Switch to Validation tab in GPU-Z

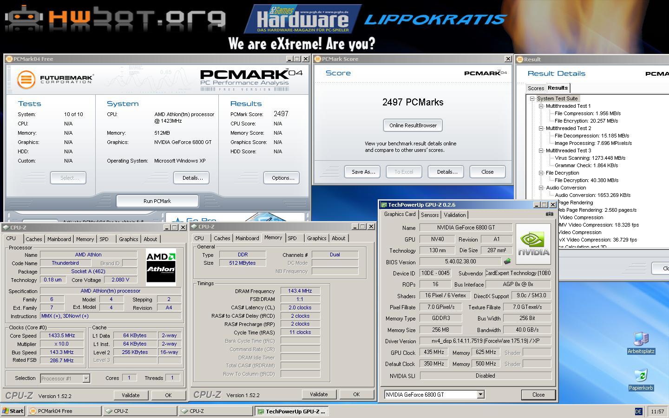tap(454, 215)
